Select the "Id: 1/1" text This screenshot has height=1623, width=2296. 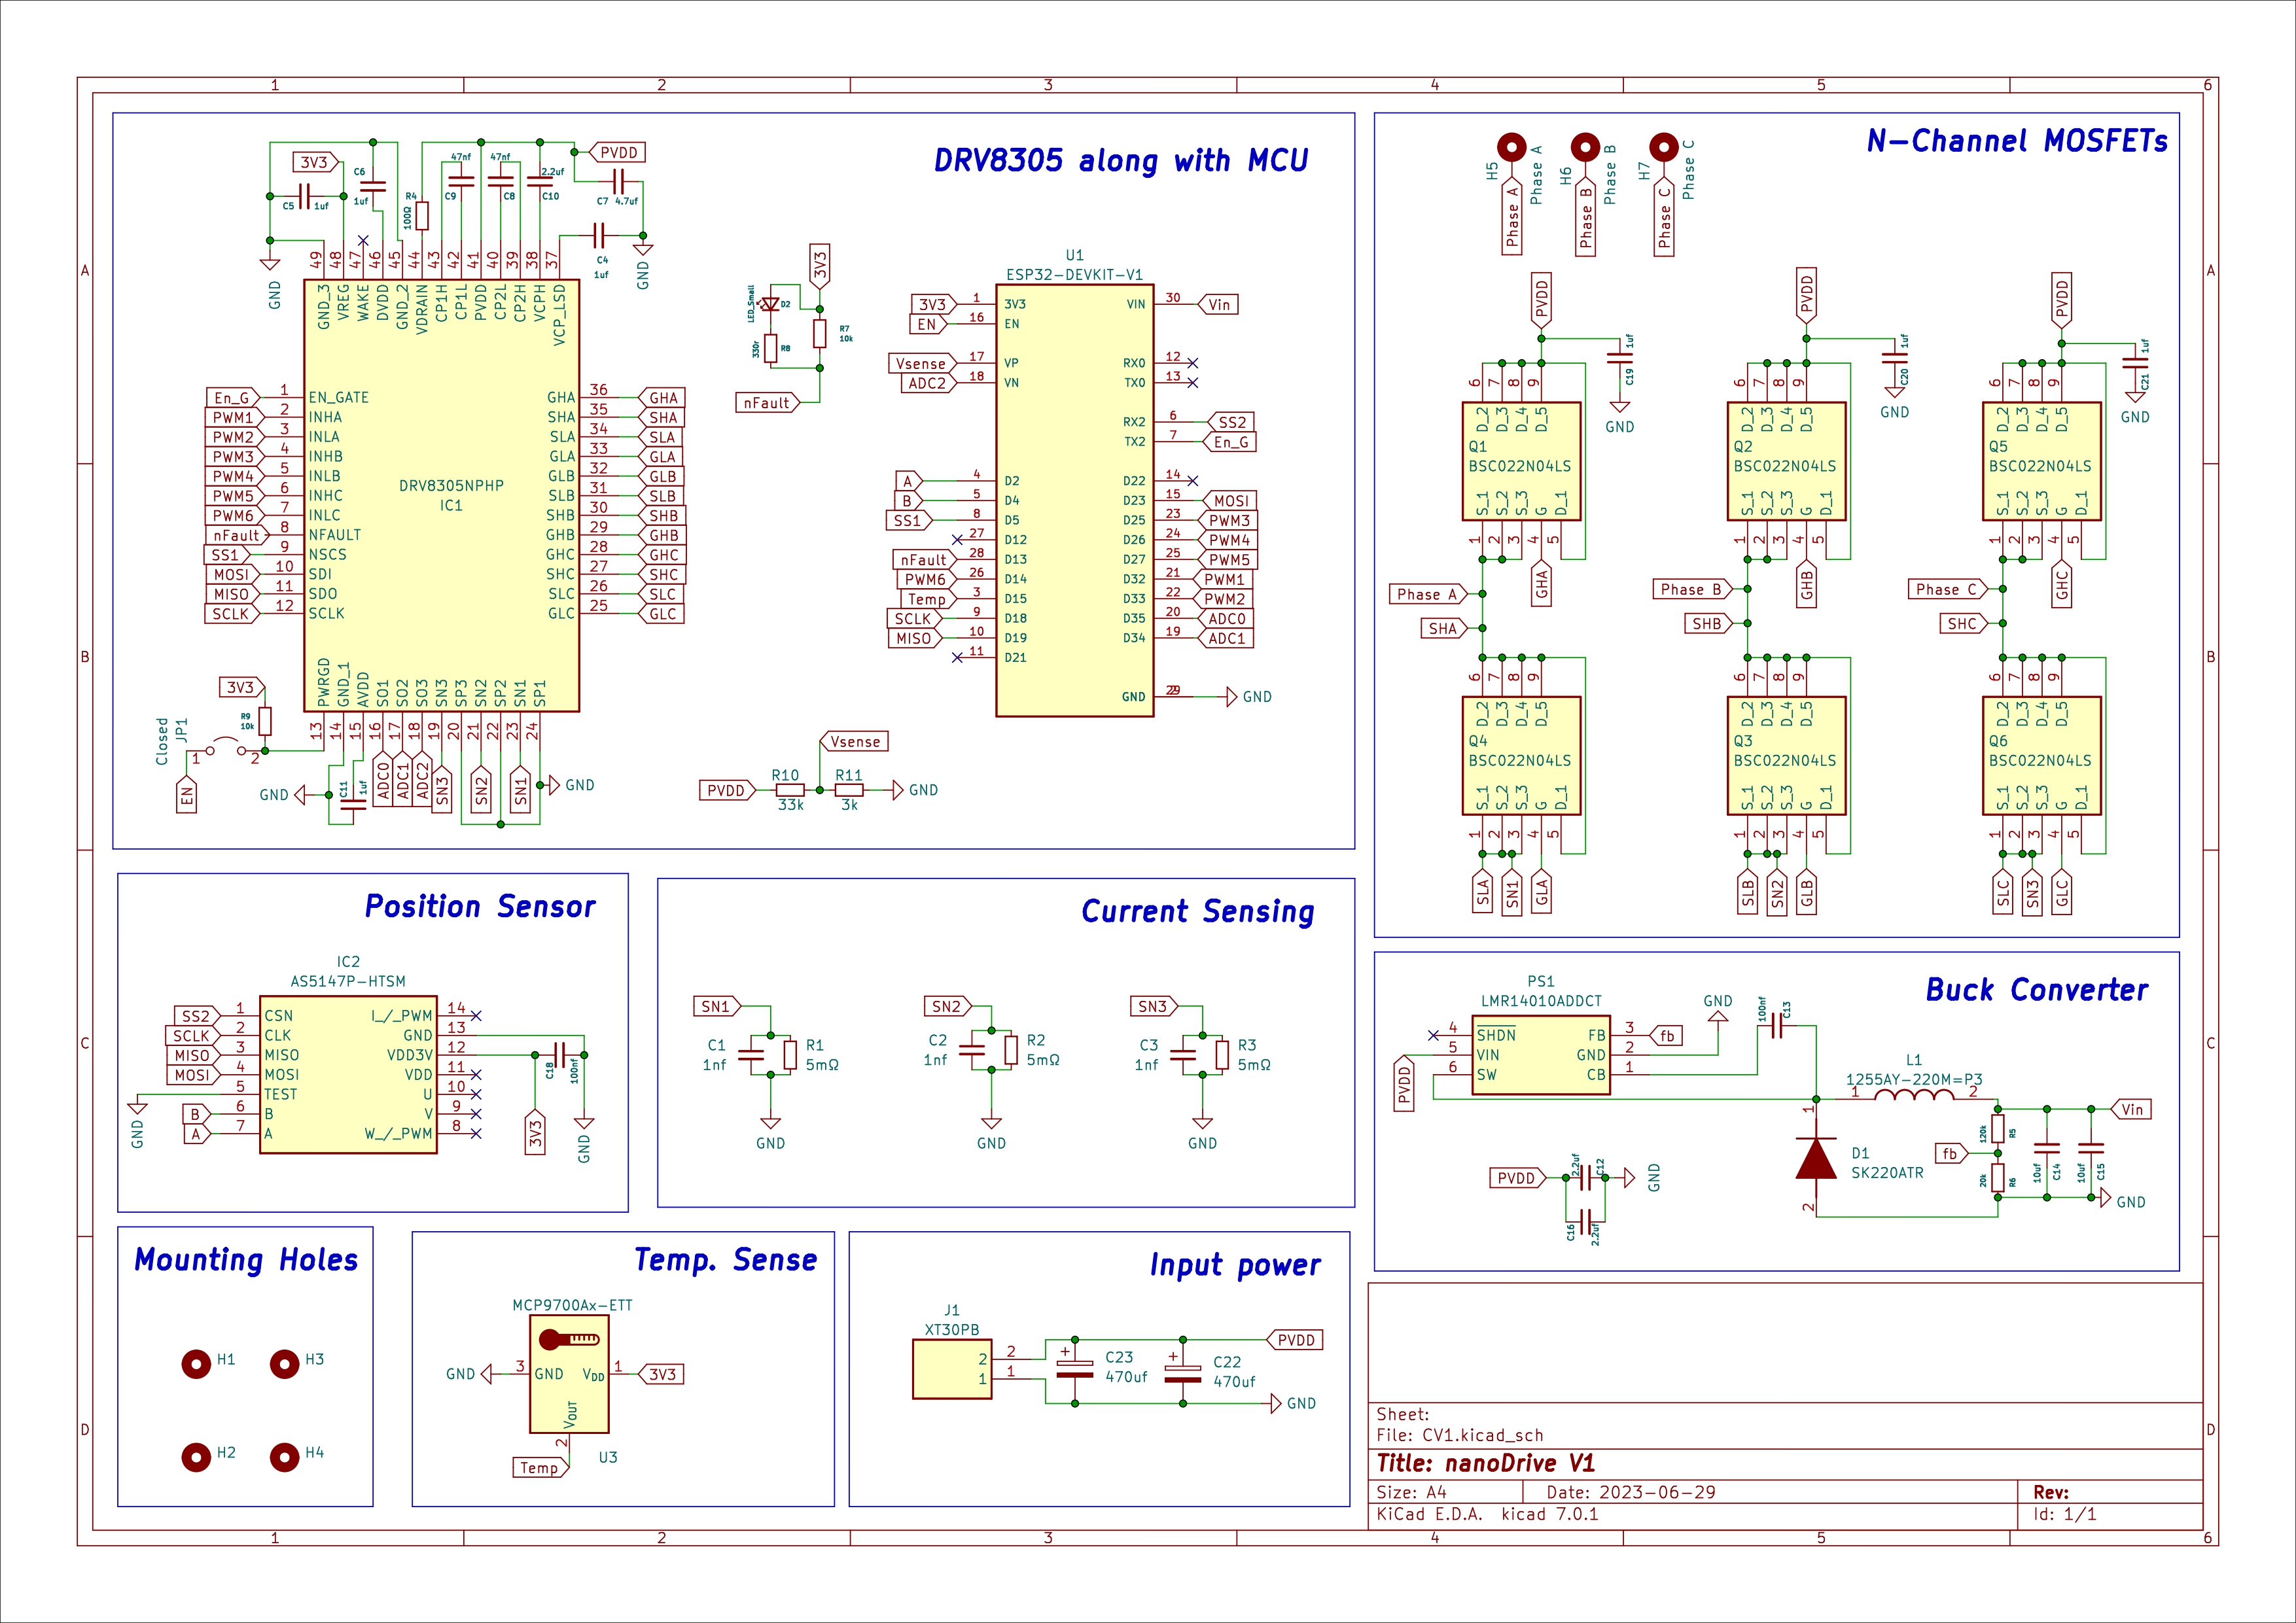point(2065,1515)
